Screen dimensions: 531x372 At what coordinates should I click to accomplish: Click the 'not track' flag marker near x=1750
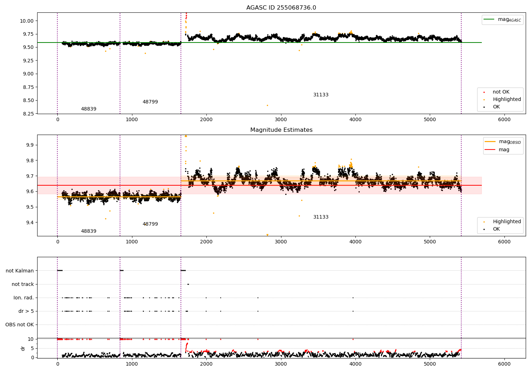point(188,284)
